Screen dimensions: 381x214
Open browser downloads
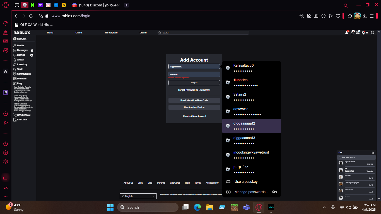[x=365, y=16]
